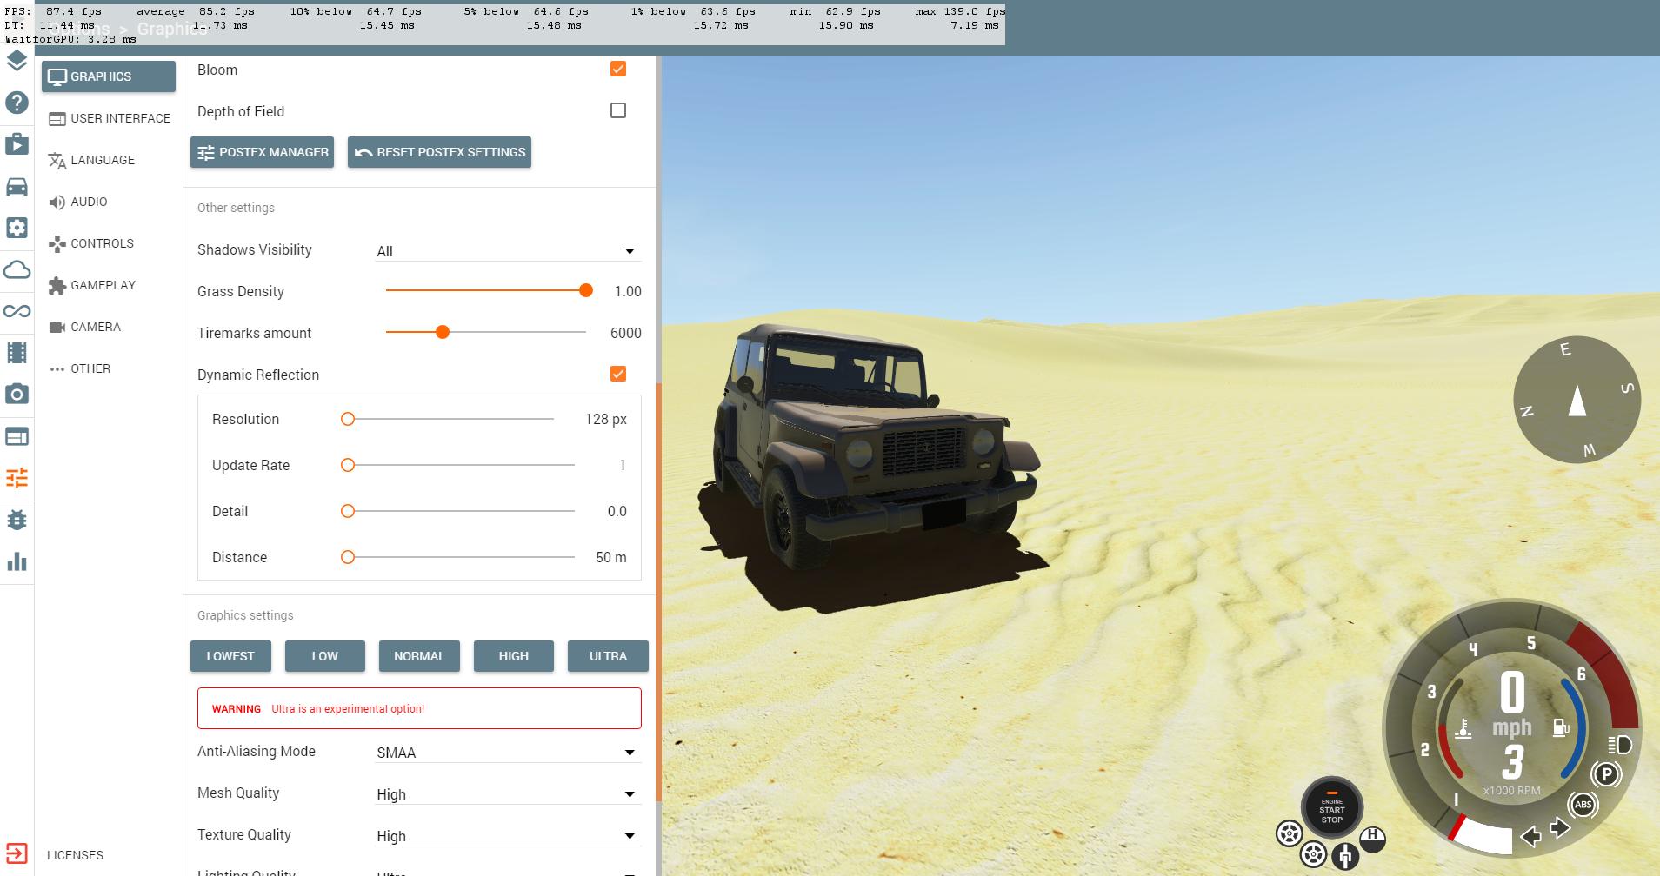Click the H-shifter gear mode icon
1660x876 pixels.
(1372, 839)
